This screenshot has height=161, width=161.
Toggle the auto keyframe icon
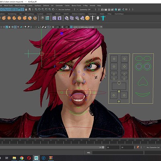click(138, 147)
